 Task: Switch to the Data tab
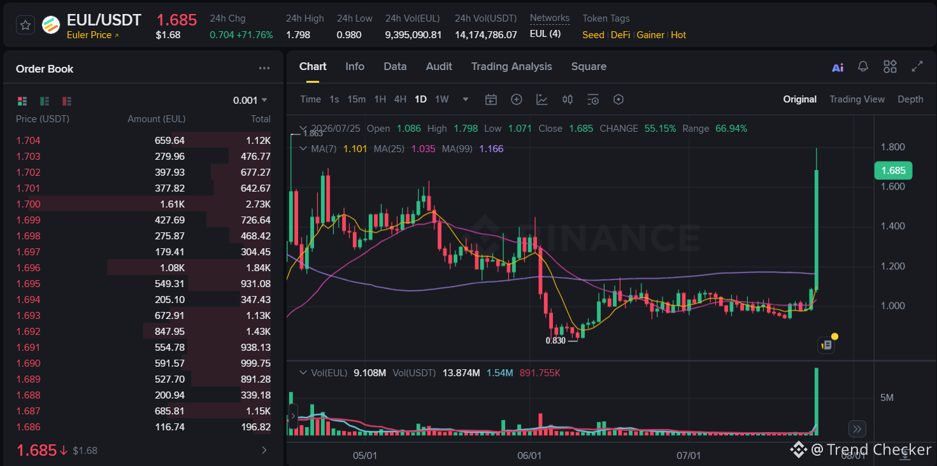click(395, 66)
